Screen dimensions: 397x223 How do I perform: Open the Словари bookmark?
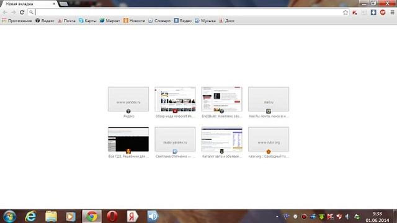159,20
